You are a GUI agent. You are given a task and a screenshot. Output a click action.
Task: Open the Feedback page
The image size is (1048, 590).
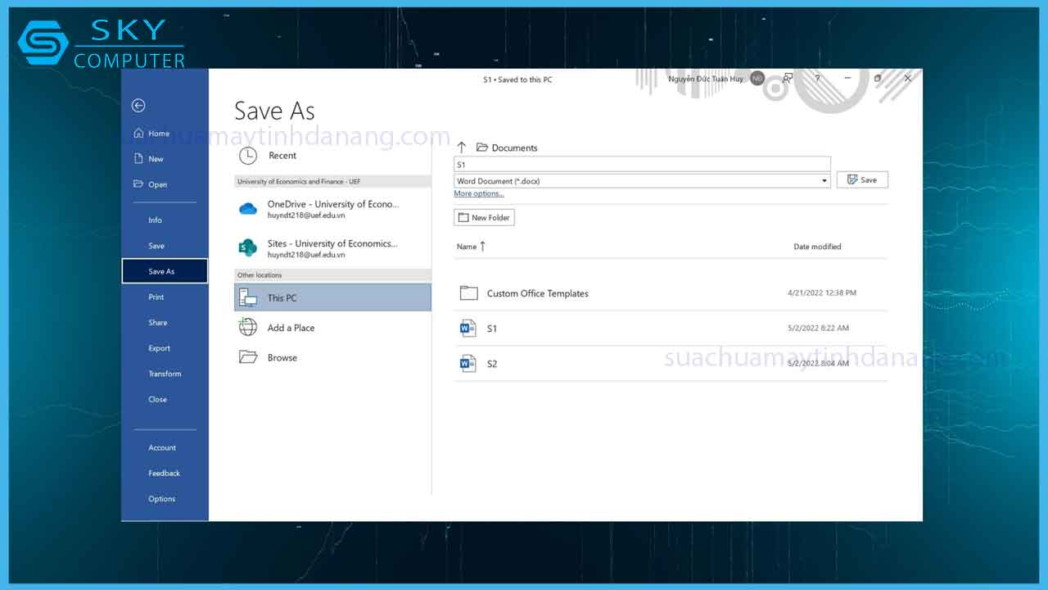tap(164, 473)
